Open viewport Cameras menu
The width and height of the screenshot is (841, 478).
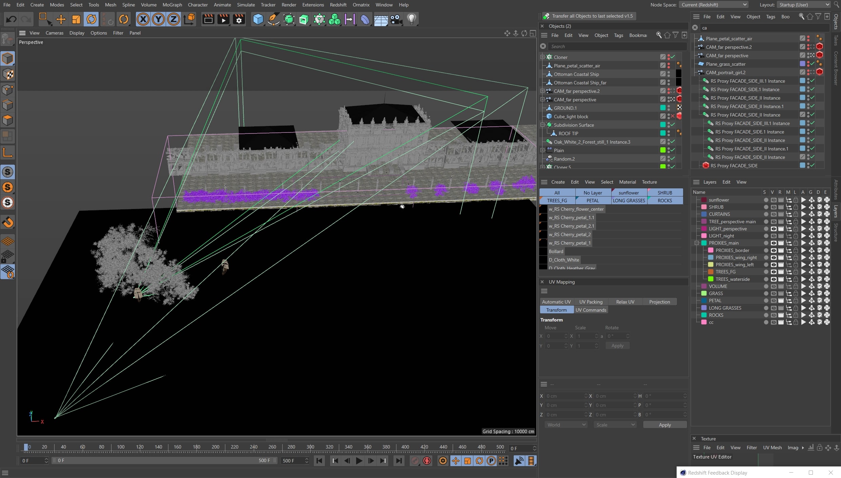(x=55, y=33)
